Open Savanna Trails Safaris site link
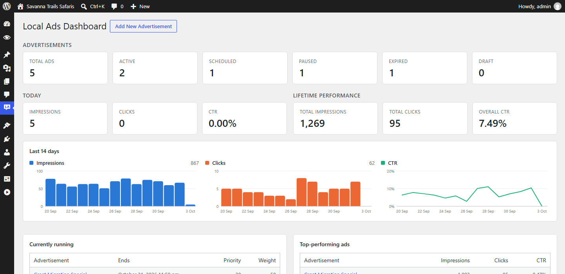The height and width of the screenshot is (274, 565). tap(50, 6)
